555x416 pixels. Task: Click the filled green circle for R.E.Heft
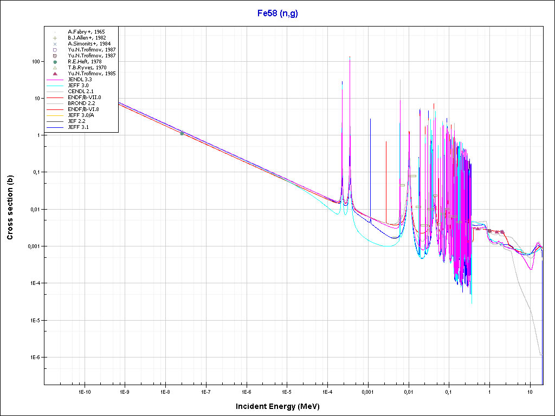[55, 62]
